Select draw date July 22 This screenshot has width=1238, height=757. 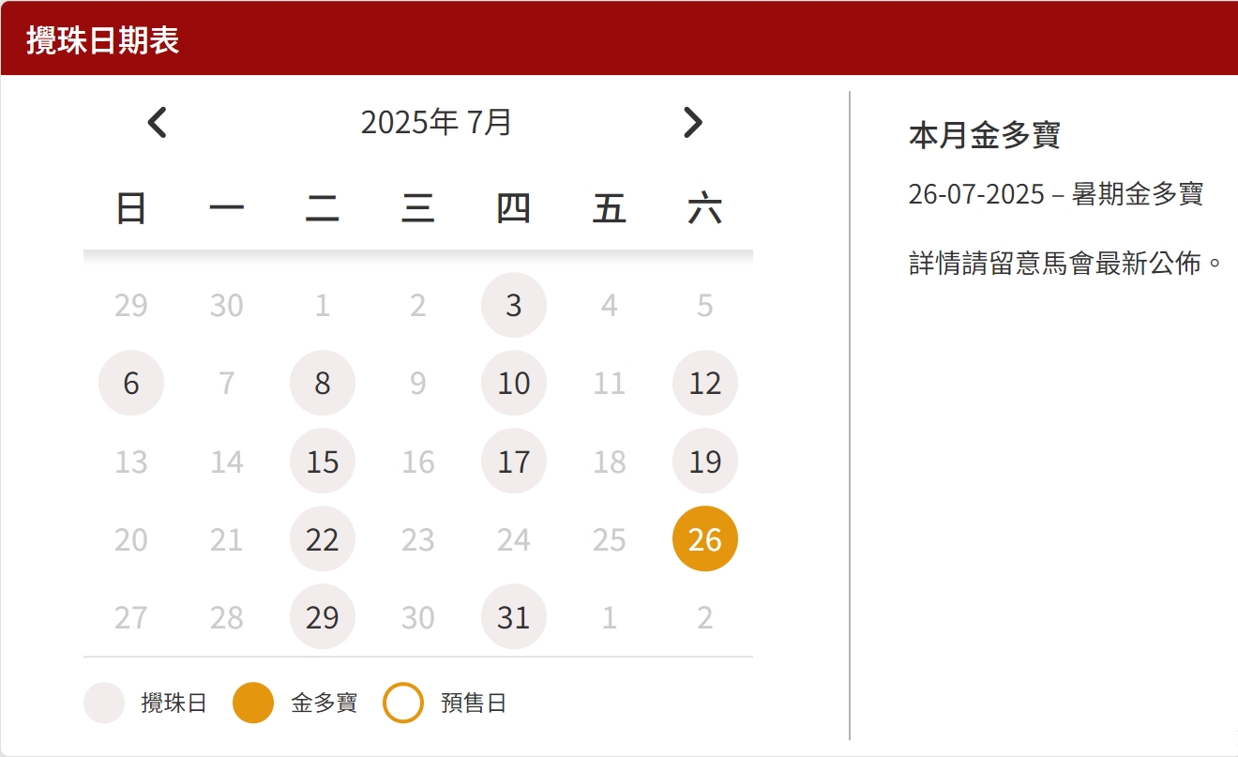(323, 539)
